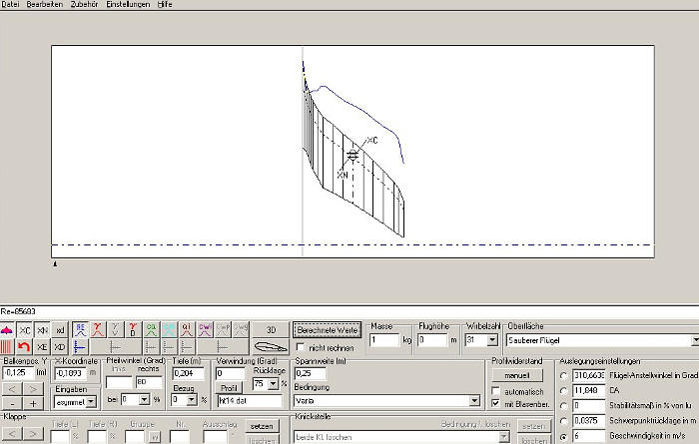Click the XE marker icon
Viewport: 699px width, 444px height.
[43, 346]
